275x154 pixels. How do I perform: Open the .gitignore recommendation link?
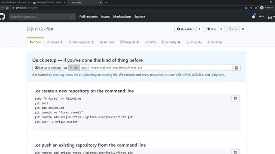[x=217, y=75]
